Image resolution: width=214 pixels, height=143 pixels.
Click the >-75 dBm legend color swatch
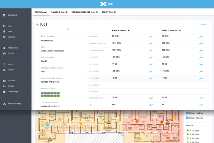(188, 130)
